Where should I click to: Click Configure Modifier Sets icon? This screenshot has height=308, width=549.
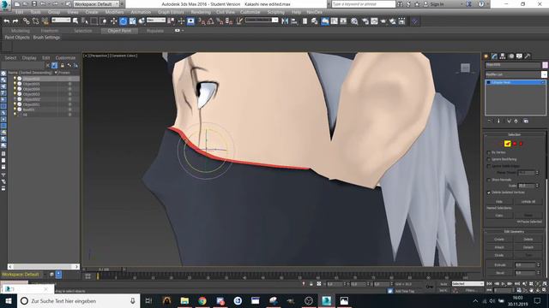tap(526, 121)
